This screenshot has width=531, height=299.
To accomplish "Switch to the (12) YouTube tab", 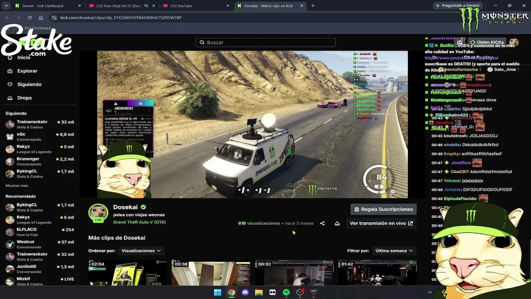I will [x=196, y=6].
